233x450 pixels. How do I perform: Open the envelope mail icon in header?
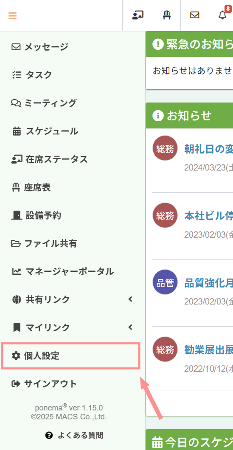click(x=195, y=15)
